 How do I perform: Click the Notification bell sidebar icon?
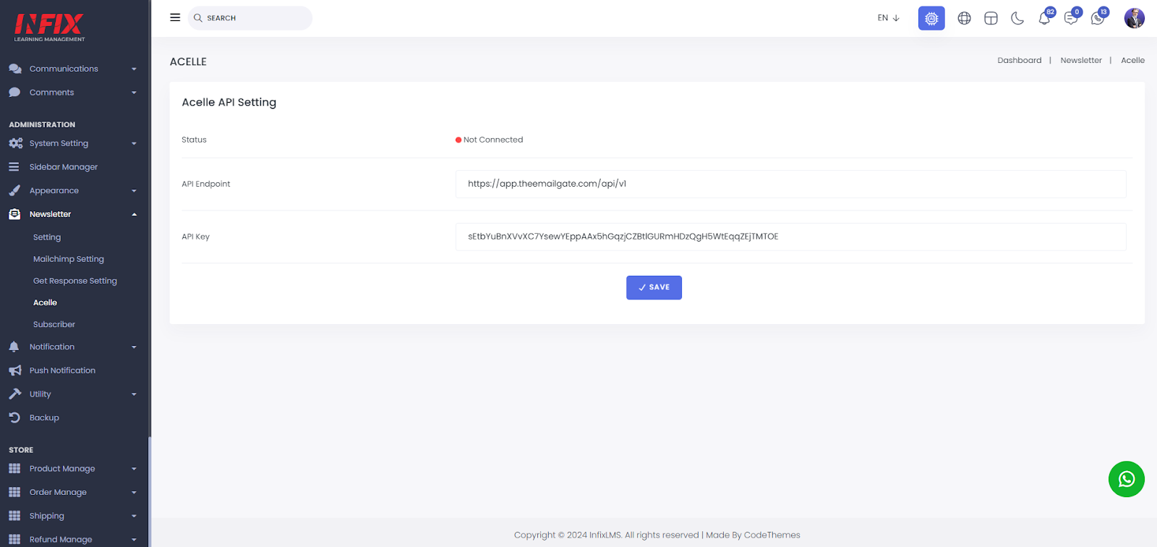[x=14, y=347]
